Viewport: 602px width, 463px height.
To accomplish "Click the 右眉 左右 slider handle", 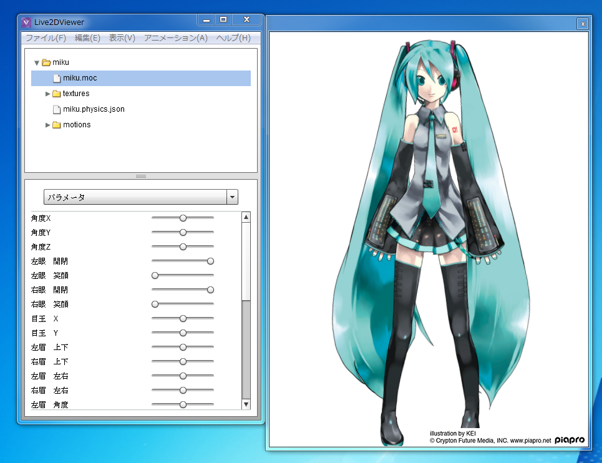I will (183, 390).
